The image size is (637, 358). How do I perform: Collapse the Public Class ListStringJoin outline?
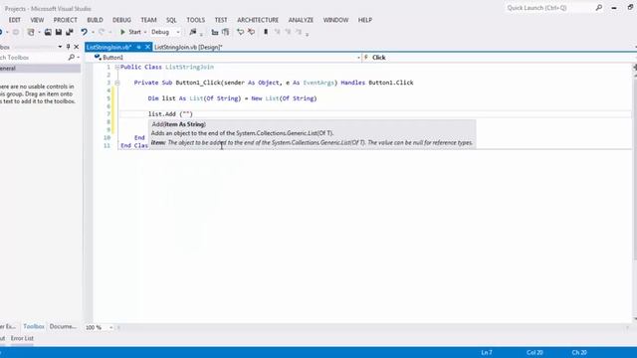(117, 67)
